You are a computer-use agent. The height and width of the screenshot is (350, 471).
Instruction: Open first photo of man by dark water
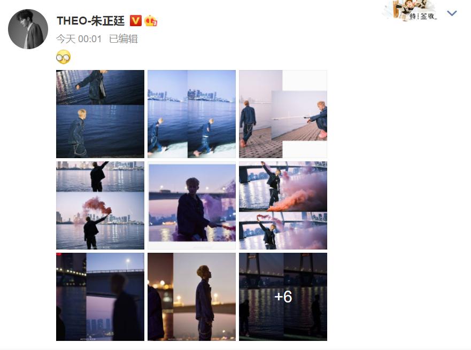point(100,114)
